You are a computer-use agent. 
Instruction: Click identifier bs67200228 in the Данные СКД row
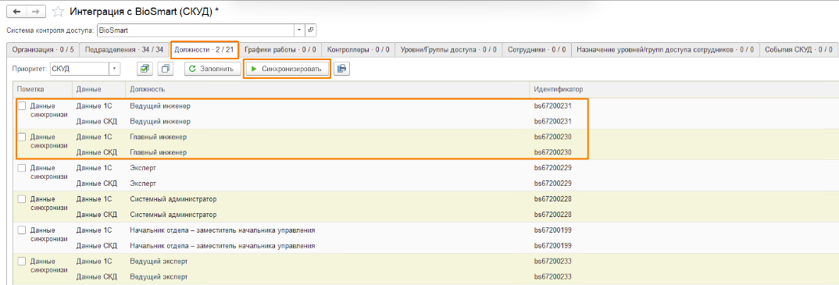[x=553, y=215]
